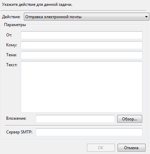Select the Отправка электронной почты combo box
Screen dimensions: 150x154
pyautogui.click(x=87, y=17)
